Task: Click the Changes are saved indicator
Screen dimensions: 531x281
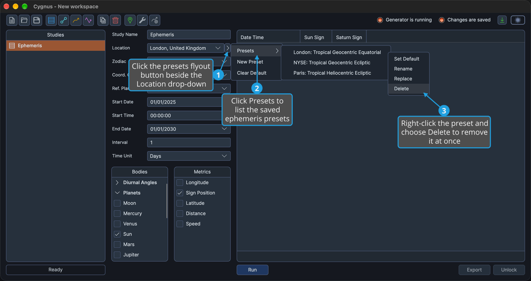Action: (x=465, y=20)
